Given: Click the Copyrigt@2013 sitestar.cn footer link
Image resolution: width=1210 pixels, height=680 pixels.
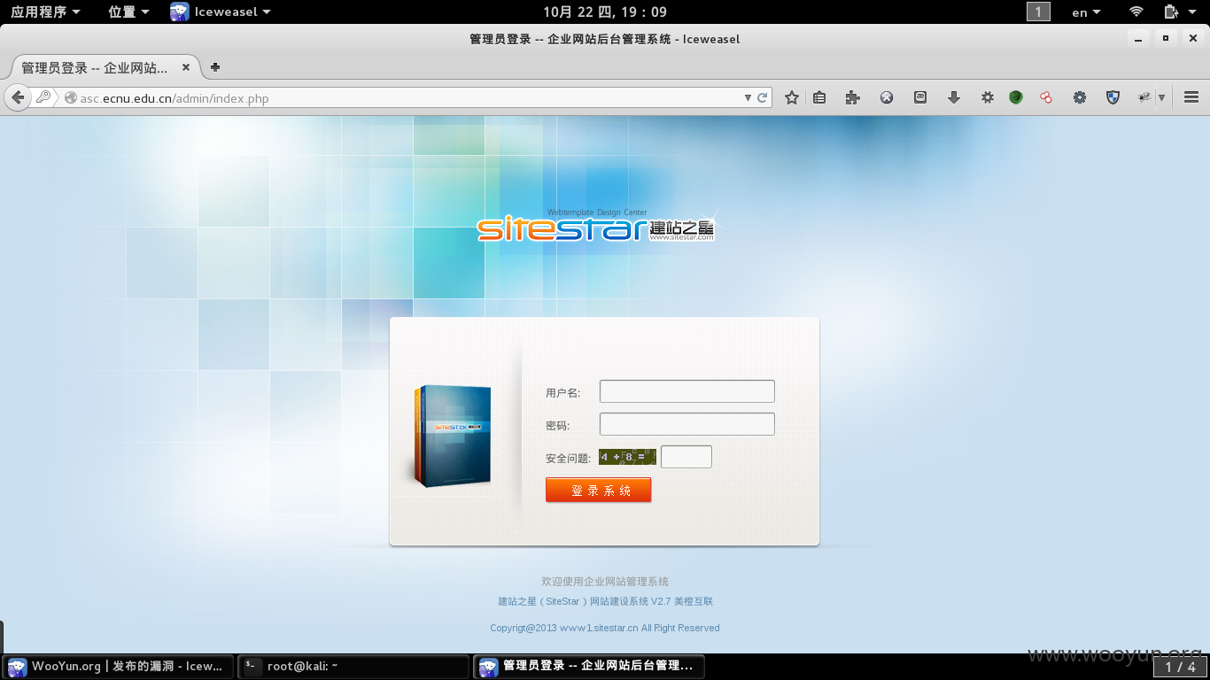Looking at the screenshot, I should tap(605, 628).
